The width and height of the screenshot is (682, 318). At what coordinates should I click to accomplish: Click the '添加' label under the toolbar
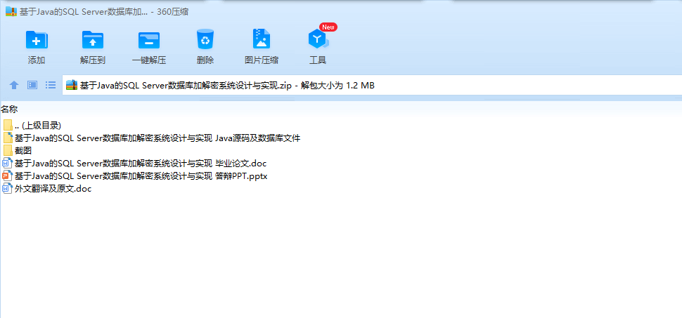click(x=37, y=60)
